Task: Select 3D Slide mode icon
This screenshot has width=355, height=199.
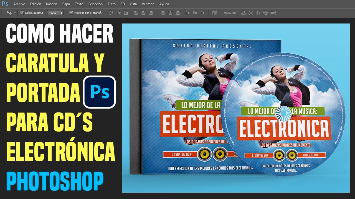Action: tap(266, 13)
